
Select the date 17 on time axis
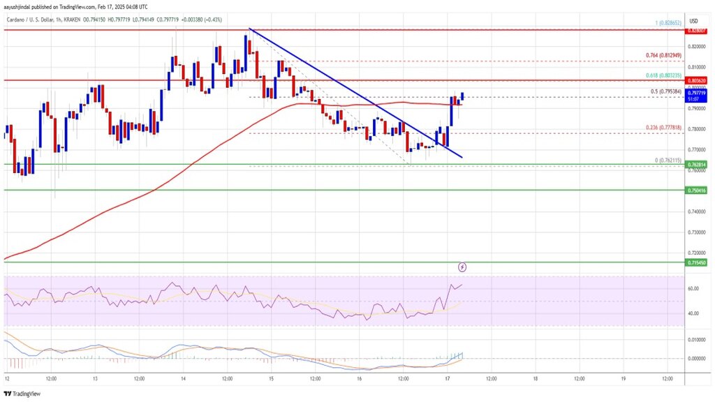coord(448,379)
